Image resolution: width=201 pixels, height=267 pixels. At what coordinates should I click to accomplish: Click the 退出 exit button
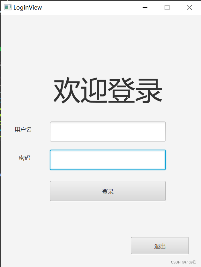click(160, 246)
